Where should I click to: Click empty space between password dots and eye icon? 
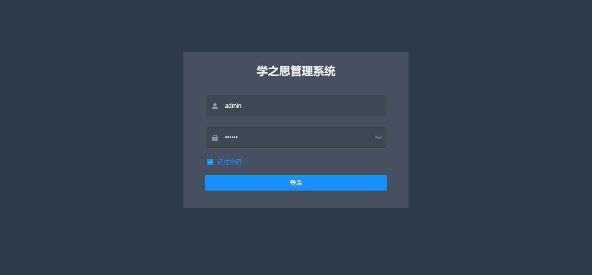pos(306,137)
